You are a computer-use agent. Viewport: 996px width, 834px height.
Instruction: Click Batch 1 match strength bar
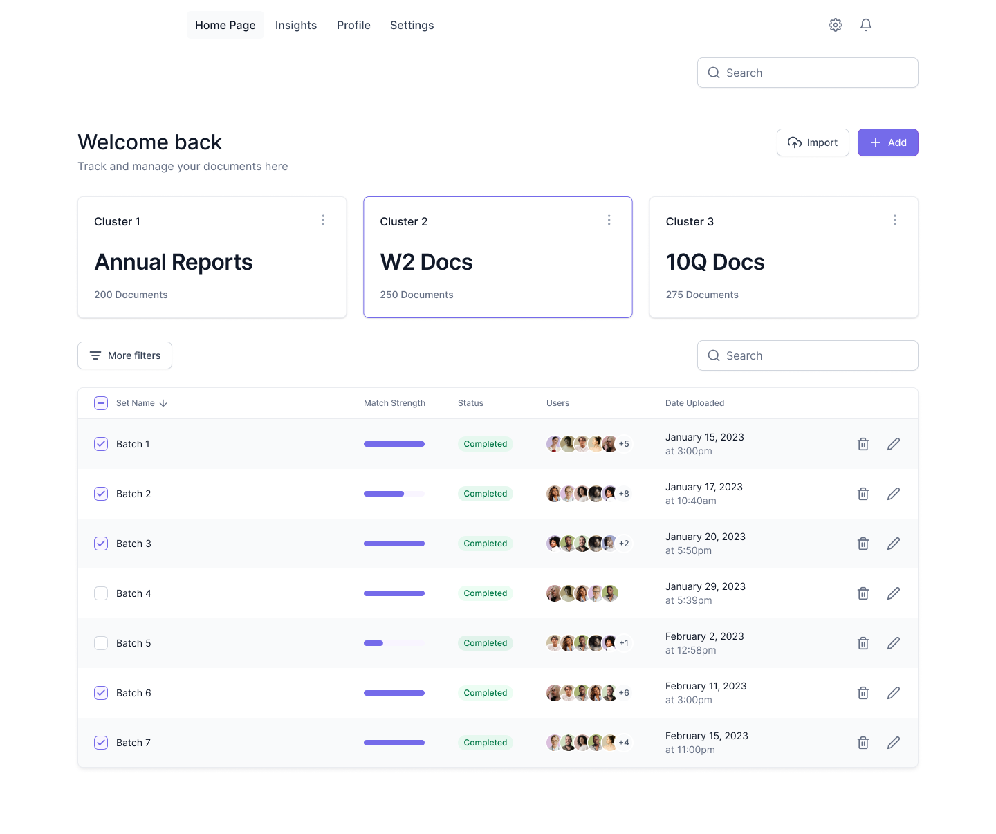(x=394, y=444)
